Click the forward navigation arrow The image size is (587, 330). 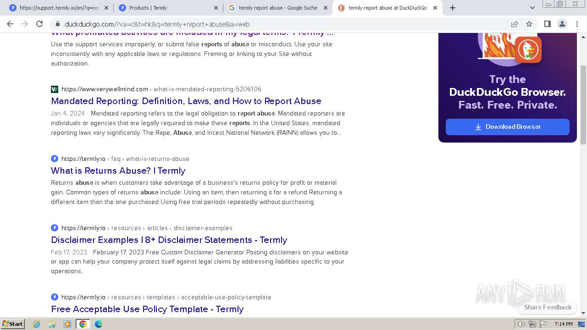[x=25, y=24]
